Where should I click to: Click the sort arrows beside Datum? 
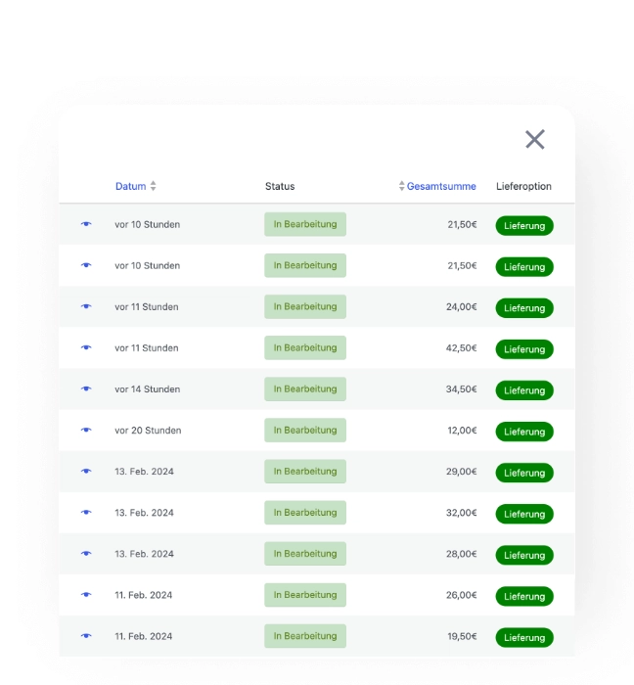tap(154, 186)
